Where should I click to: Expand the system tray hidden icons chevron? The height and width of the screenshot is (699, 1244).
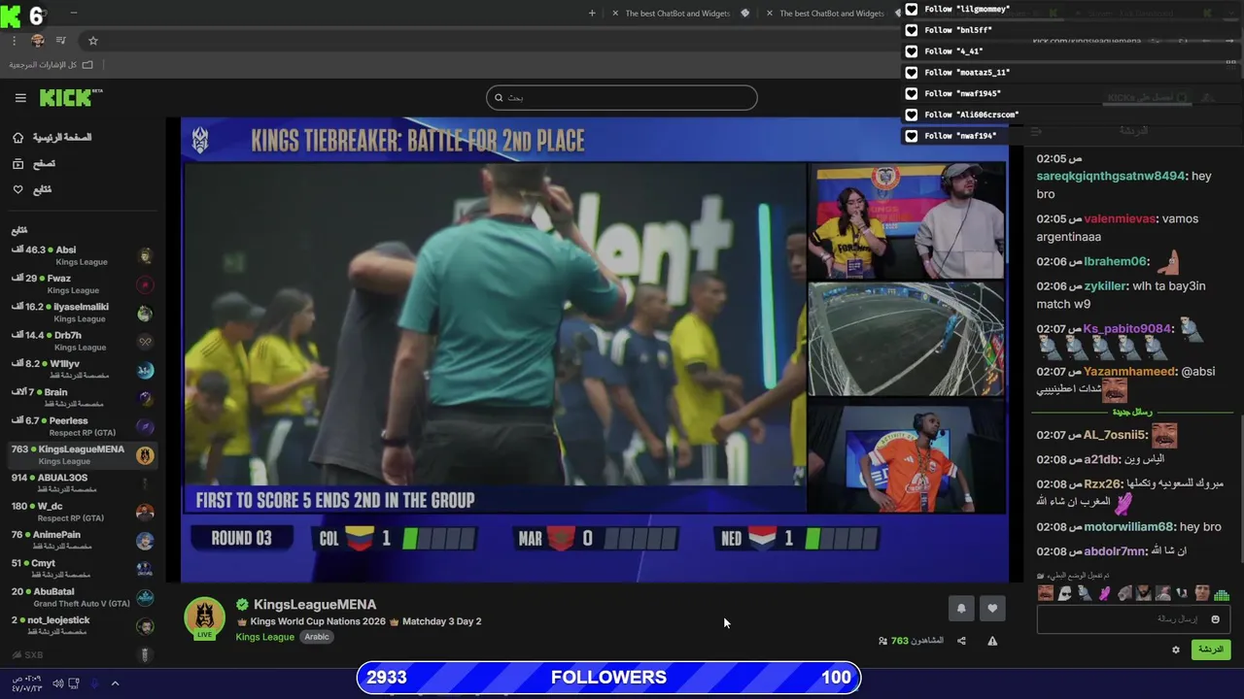(115, 683)
